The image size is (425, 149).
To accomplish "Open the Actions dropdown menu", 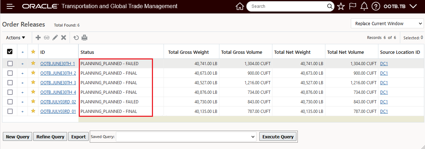I will pos(16,38).
